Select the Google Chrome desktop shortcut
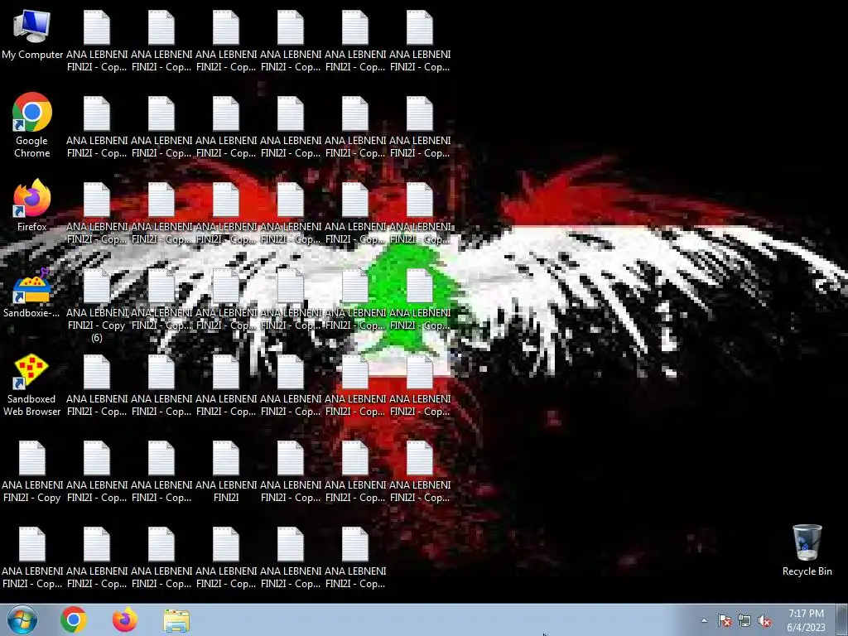Screen dimensions: 848x636 tap(32, 126)
